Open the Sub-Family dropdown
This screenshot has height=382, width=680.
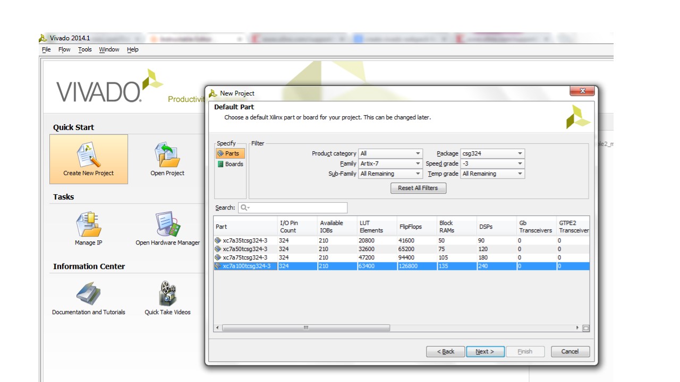390,173
